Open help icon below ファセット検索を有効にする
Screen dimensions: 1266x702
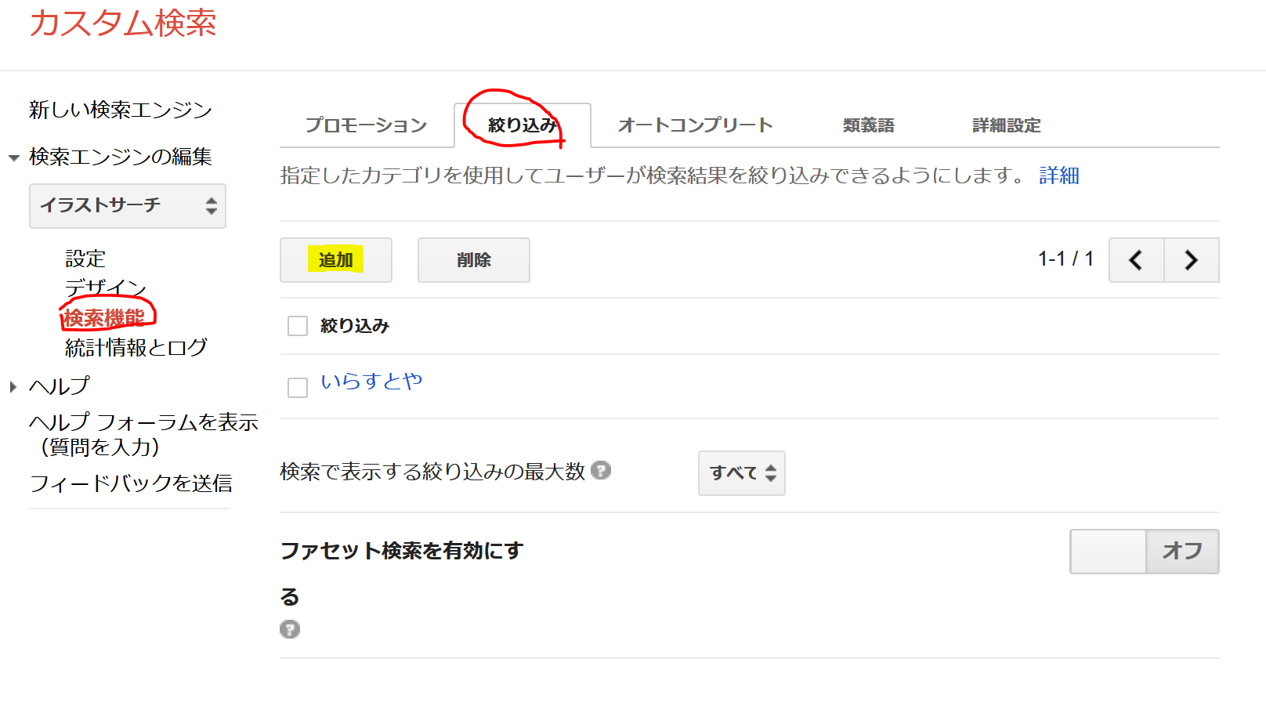(290, 629)
